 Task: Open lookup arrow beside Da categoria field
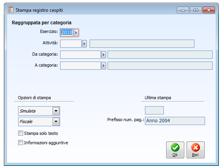point(104,55)
